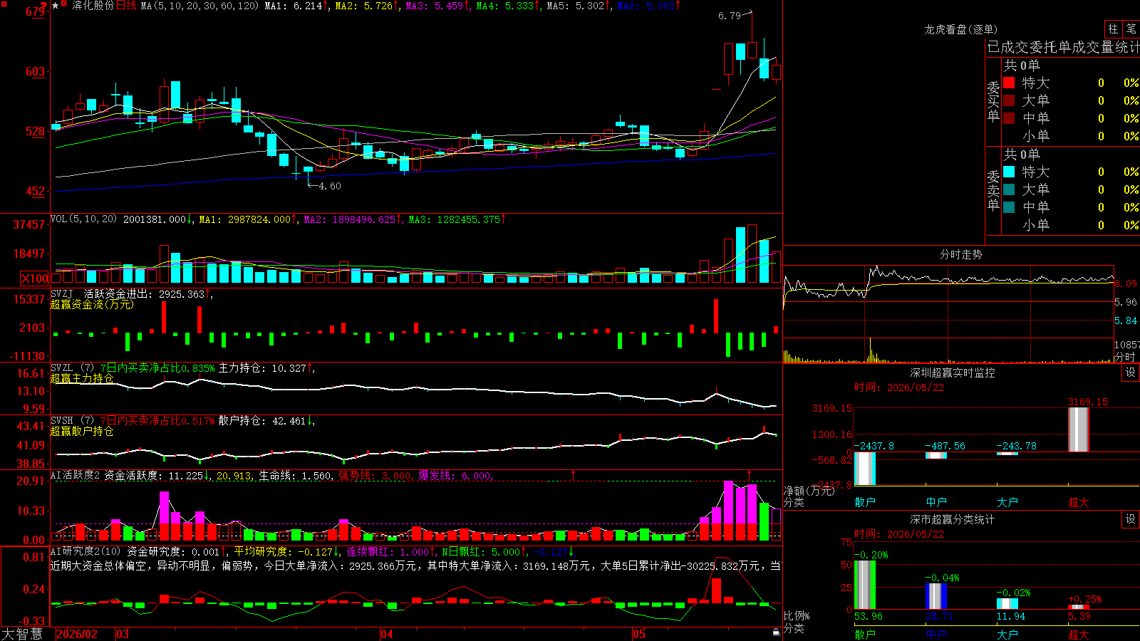Click the 超大 bar valued 3169.15

[1079, 429]
